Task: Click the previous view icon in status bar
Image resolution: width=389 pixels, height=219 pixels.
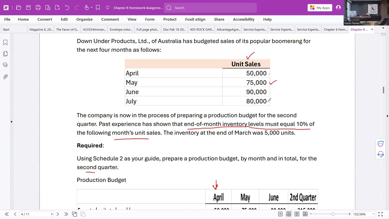Action: pyautogui.click(x=74, y=214)
